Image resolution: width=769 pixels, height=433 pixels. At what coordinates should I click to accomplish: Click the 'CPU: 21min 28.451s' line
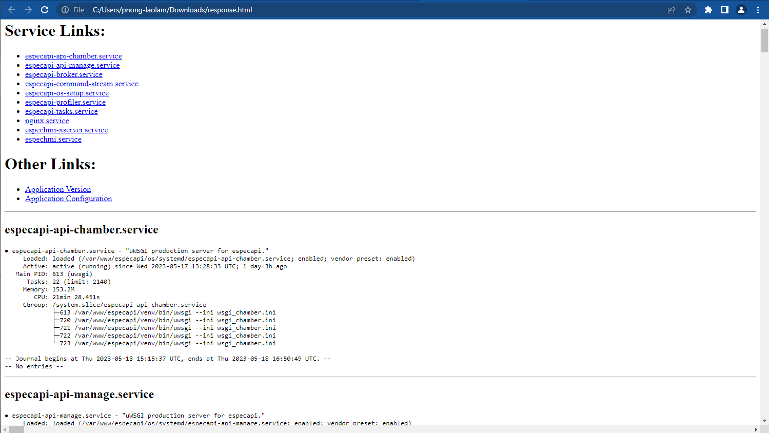click(x=67, y=297)
